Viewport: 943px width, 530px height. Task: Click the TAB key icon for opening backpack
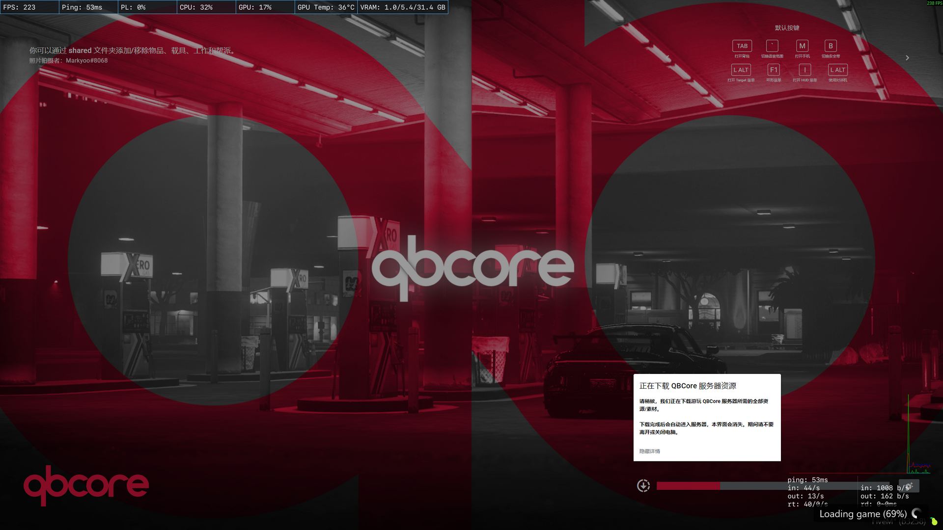[x=742, y=46]
